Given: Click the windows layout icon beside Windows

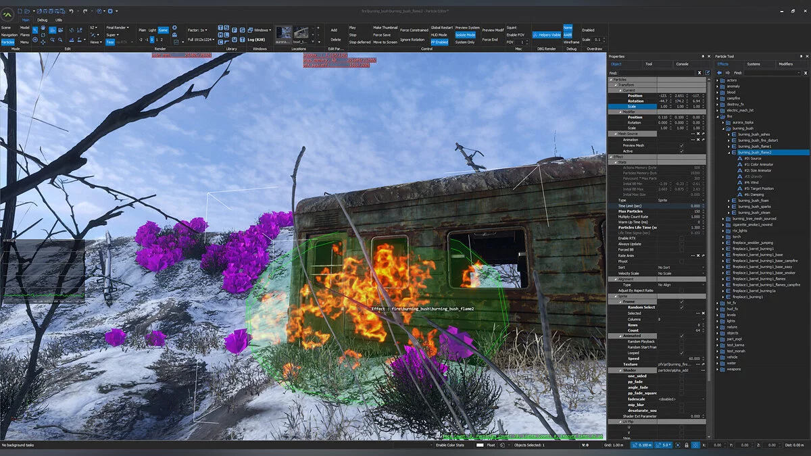Looking at the screenshot, I should 249,30.
